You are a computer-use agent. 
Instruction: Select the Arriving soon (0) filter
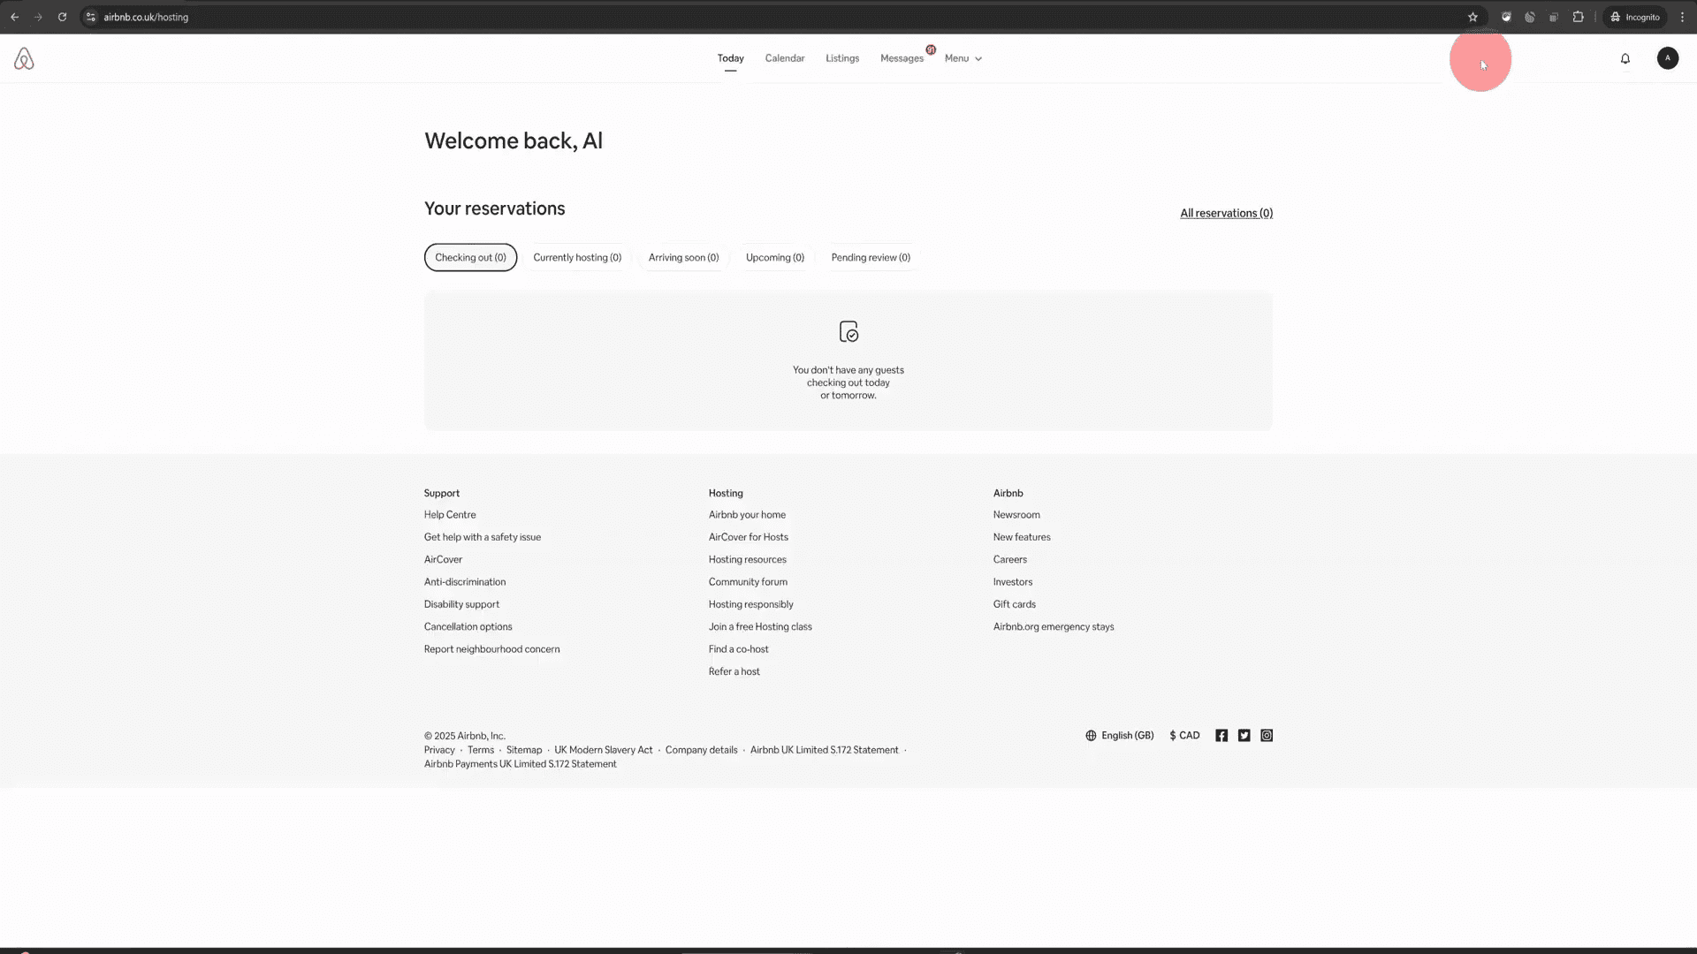click(x=683, y=257)
